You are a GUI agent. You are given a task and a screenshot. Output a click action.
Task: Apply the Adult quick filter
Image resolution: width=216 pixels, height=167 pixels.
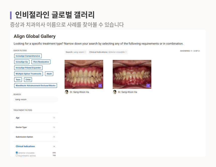point(49,74)
